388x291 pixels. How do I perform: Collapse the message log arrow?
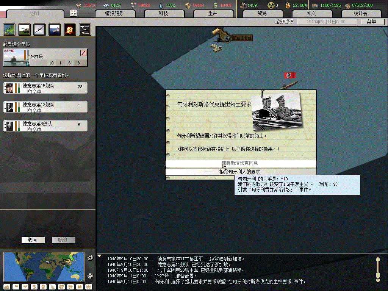coord(99,256)
